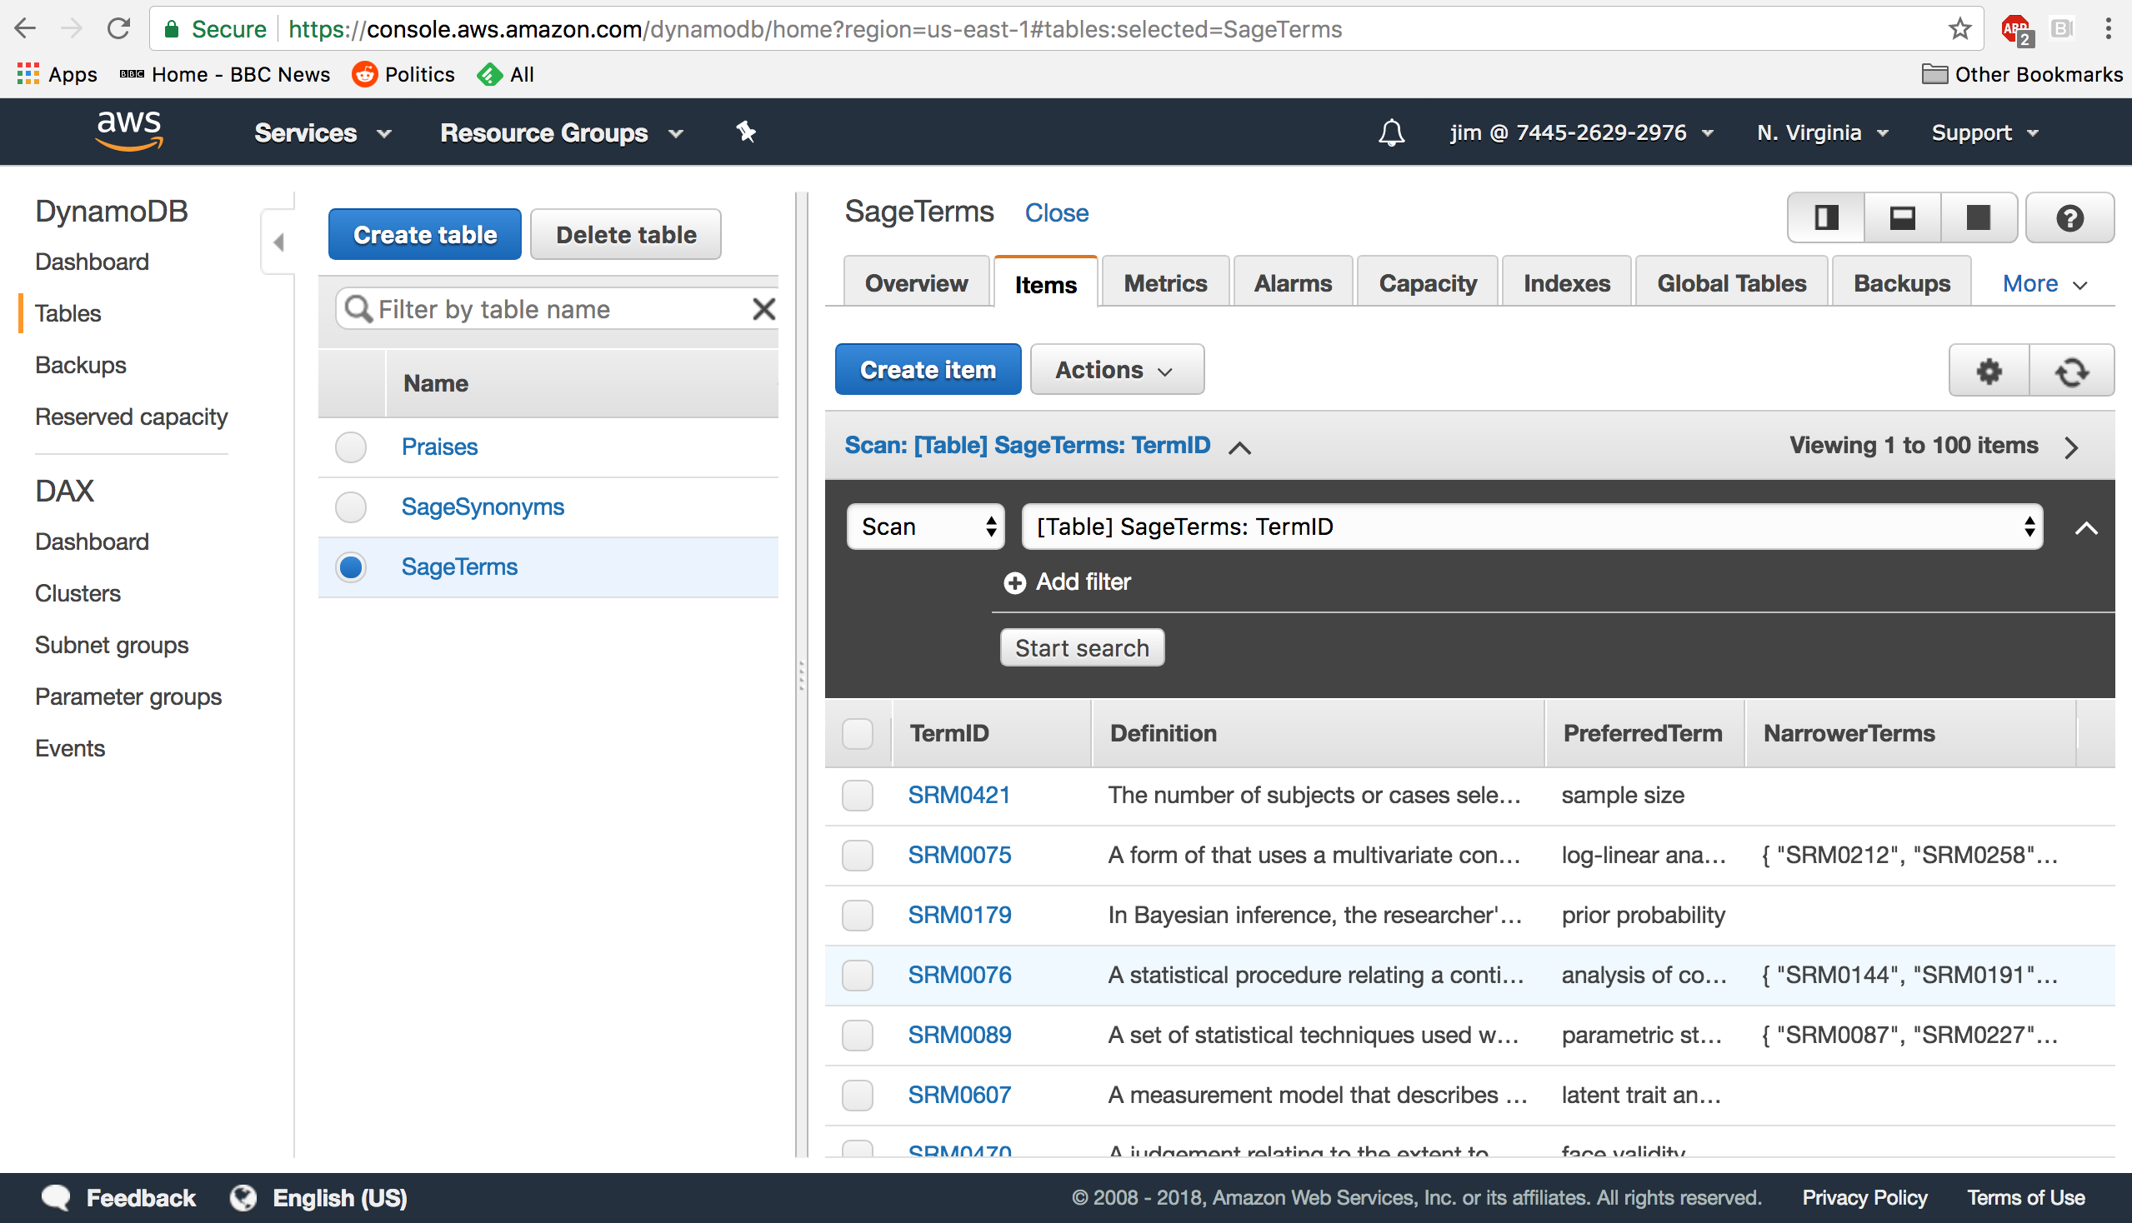Screen dimensions: 2132x1223
Task: Click the Start search button
Action: tap(1082, 647)
